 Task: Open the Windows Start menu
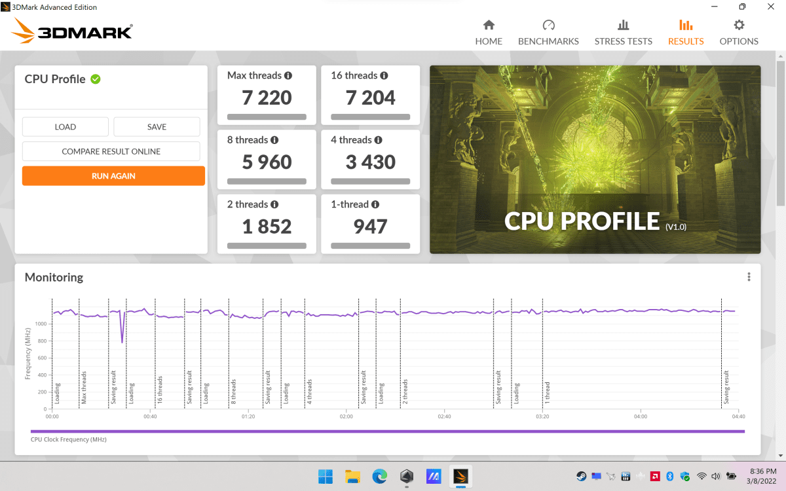point(325,476)
